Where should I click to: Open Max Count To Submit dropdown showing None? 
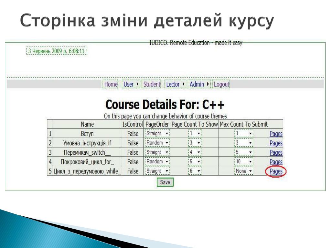pos(244,171)
